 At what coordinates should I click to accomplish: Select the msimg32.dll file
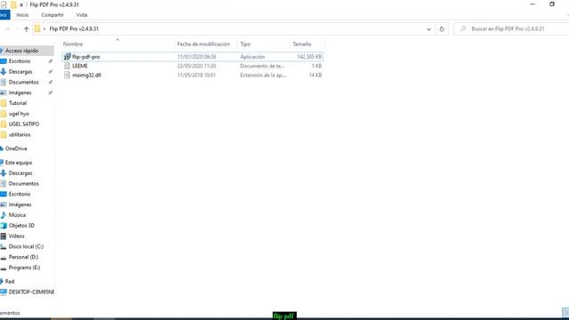click(86, 75)
